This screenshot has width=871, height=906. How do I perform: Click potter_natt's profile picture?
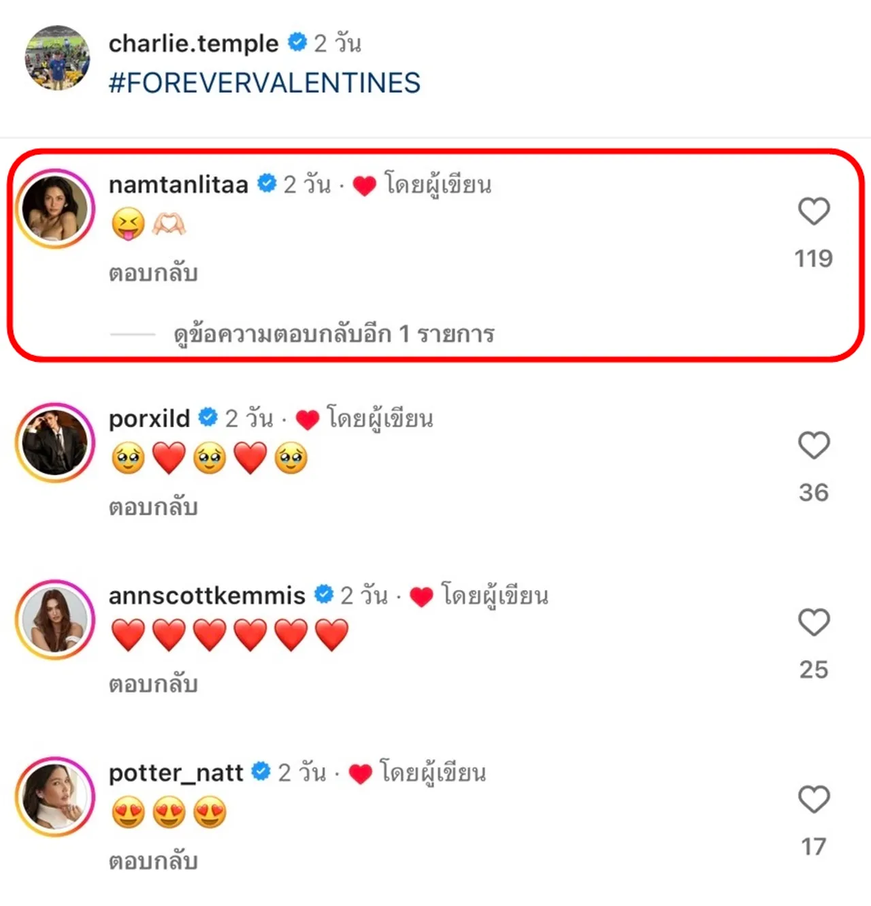(x=54, y=798)
